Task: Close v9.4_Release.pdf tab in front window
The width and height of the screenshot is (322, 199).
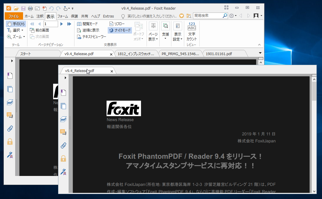Action: (112, 71)
